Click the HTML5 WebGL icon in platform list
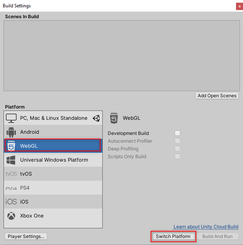 [11, 146]
